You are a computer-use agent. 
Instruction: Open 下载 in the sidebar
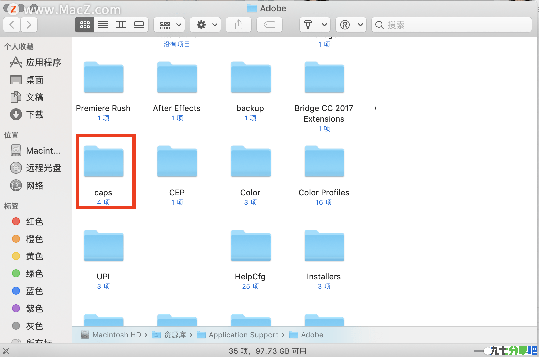coord(27,115)
